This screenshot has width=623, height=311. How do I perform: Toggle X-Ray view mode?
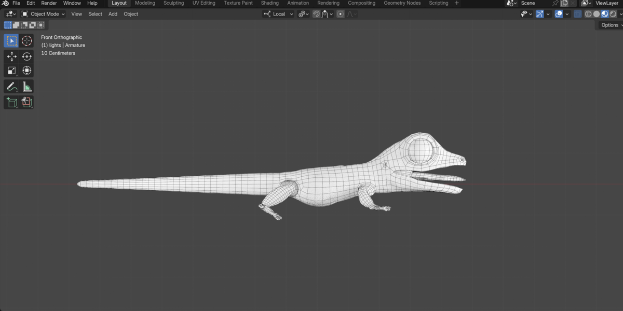click(578, 14)
